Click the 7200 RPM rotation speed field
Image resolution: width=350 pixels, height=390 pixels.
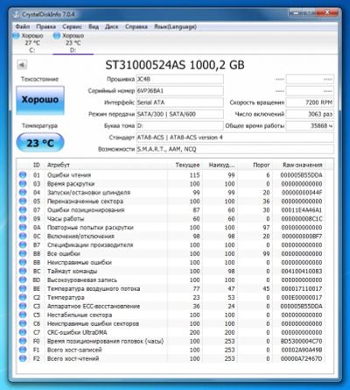(310, 103)
